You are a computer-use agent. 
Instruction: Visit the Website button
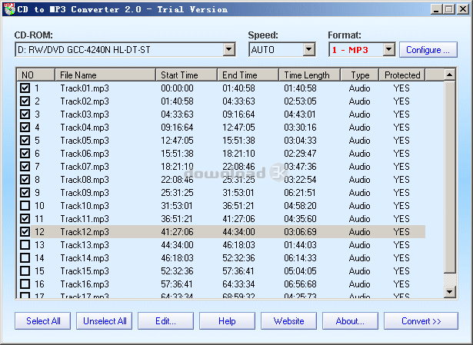(288, 321)
